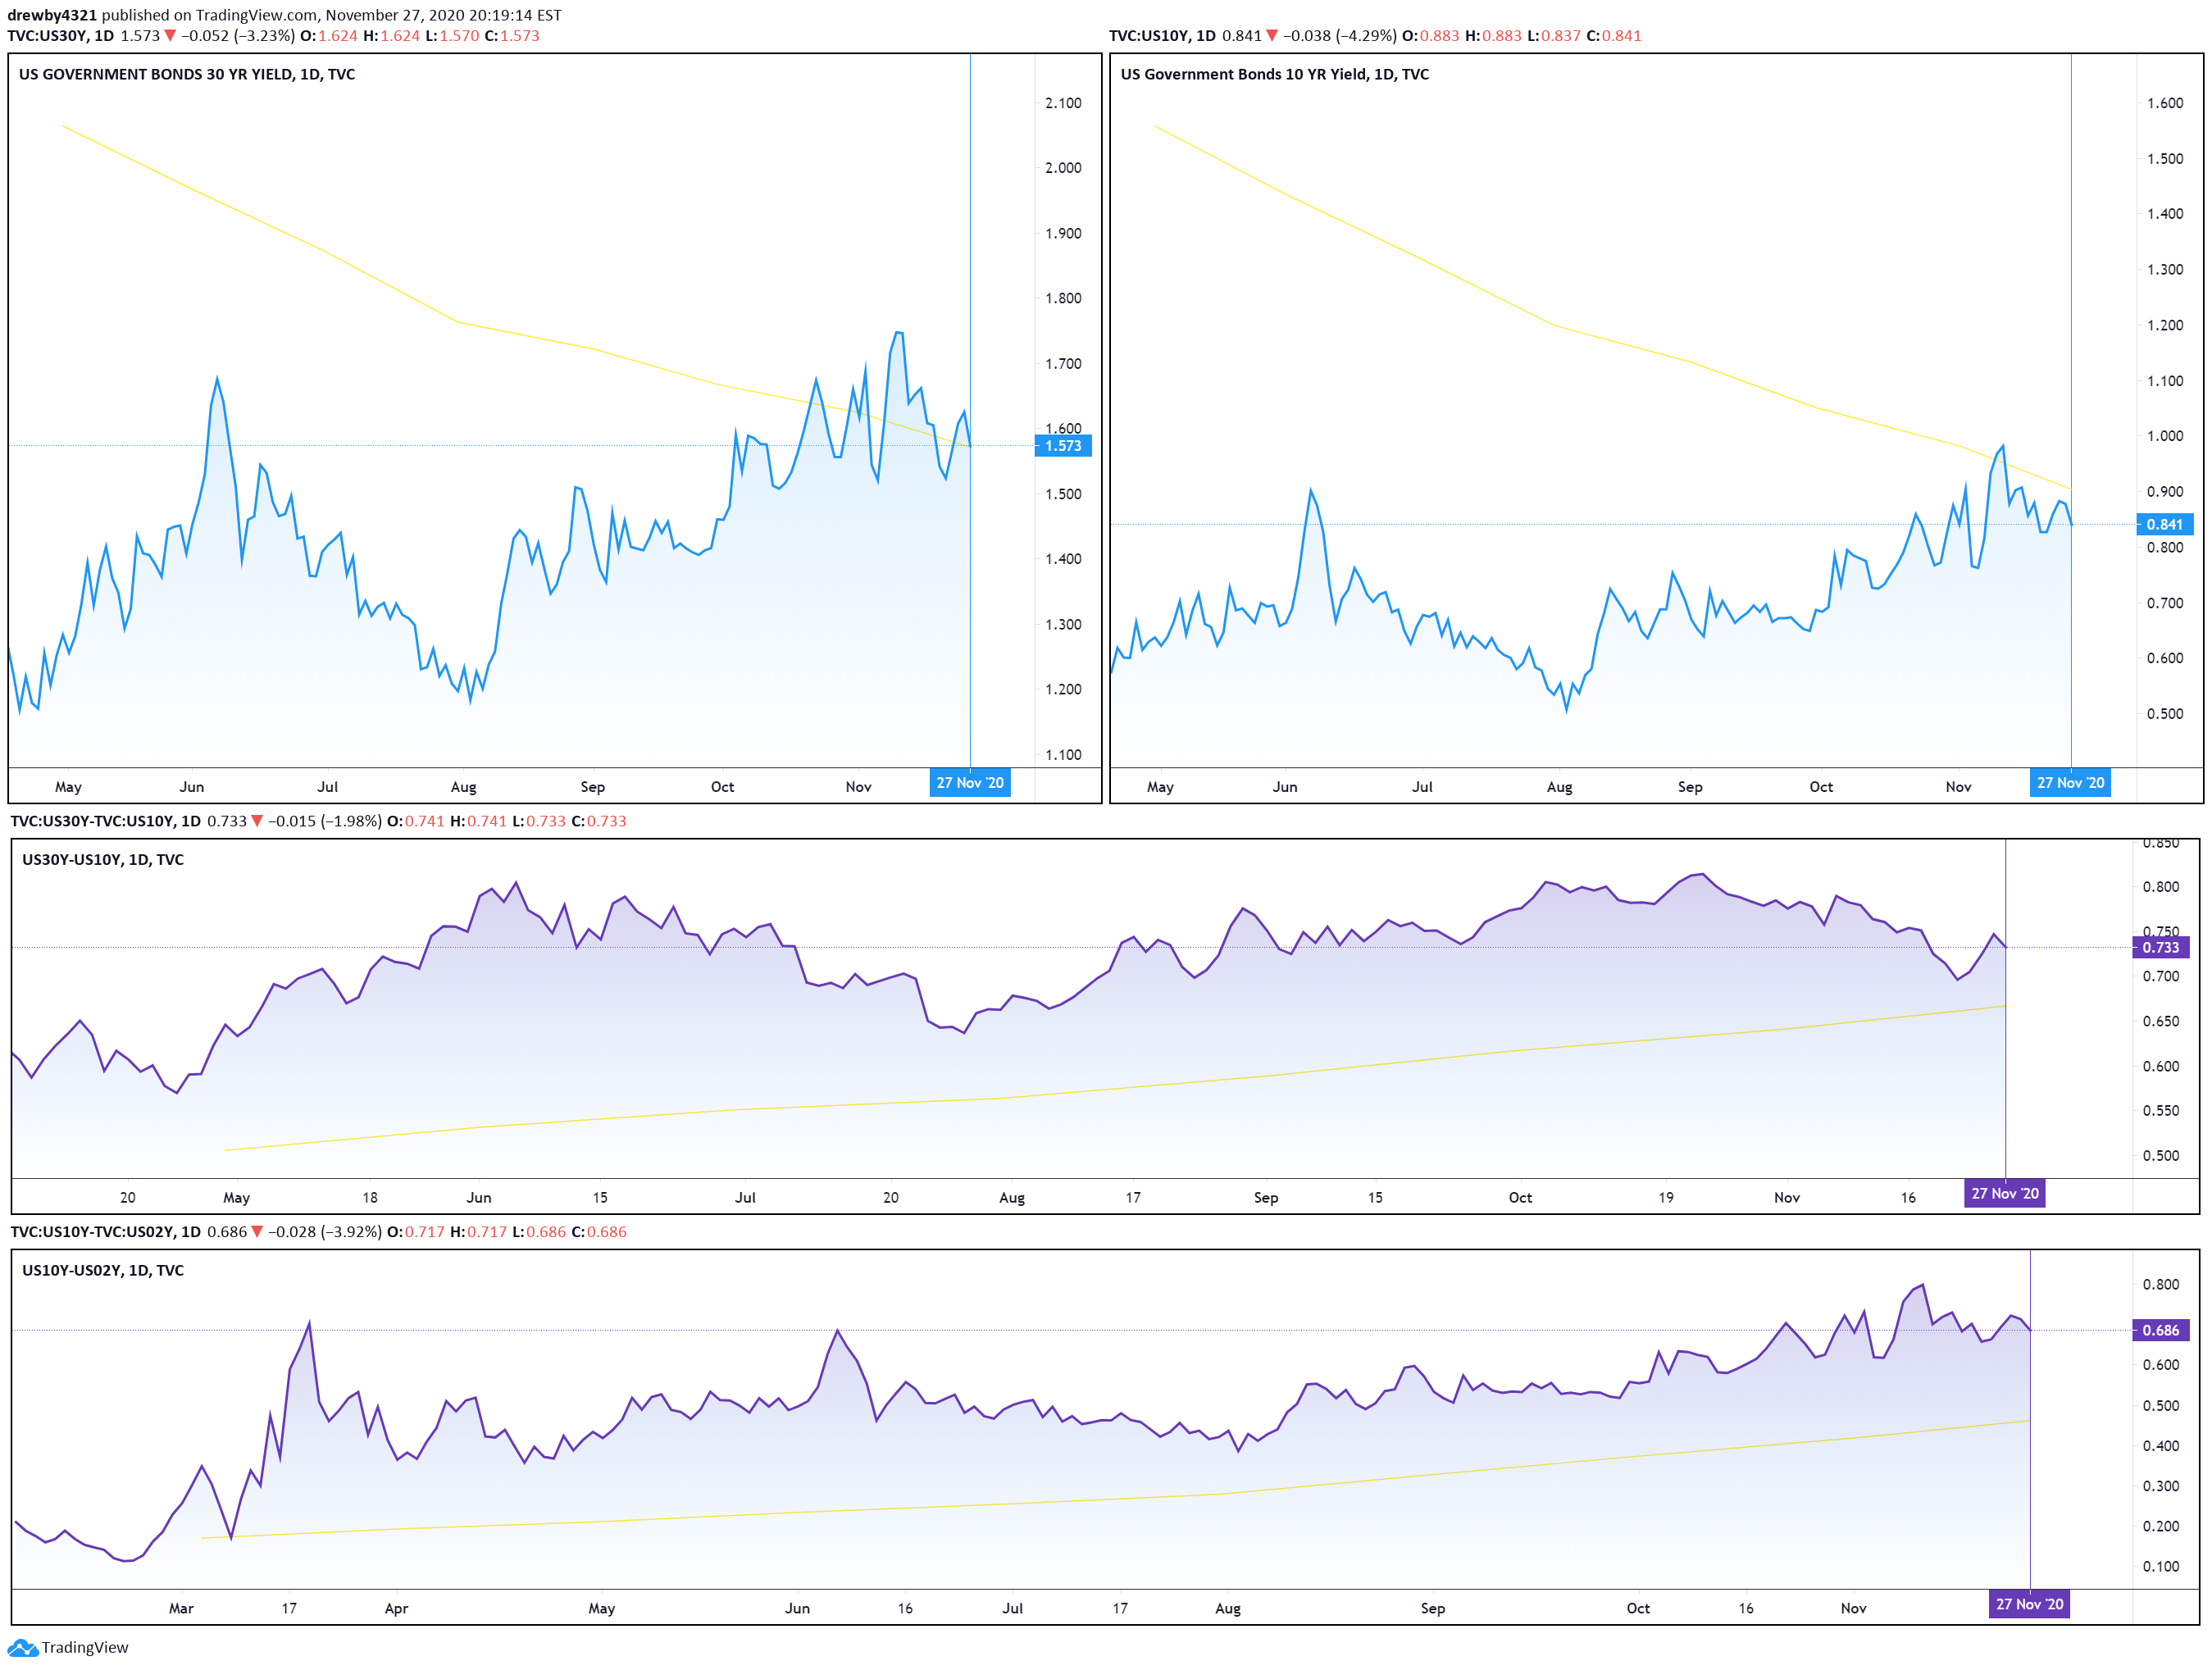Click the drewby4321 author name
Viewport: 2212px width, 1670px height.
52,15
